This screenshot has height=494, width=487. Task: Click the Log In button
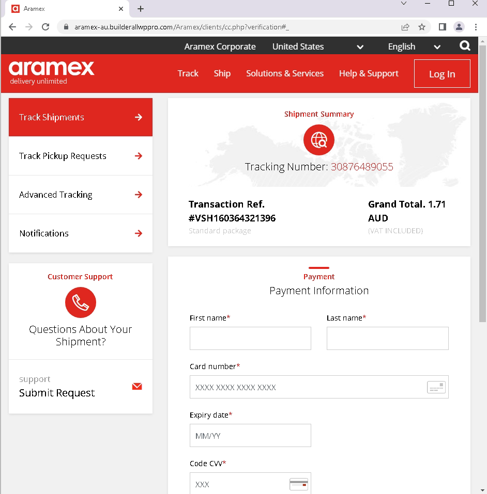click(x=442, y=73)
